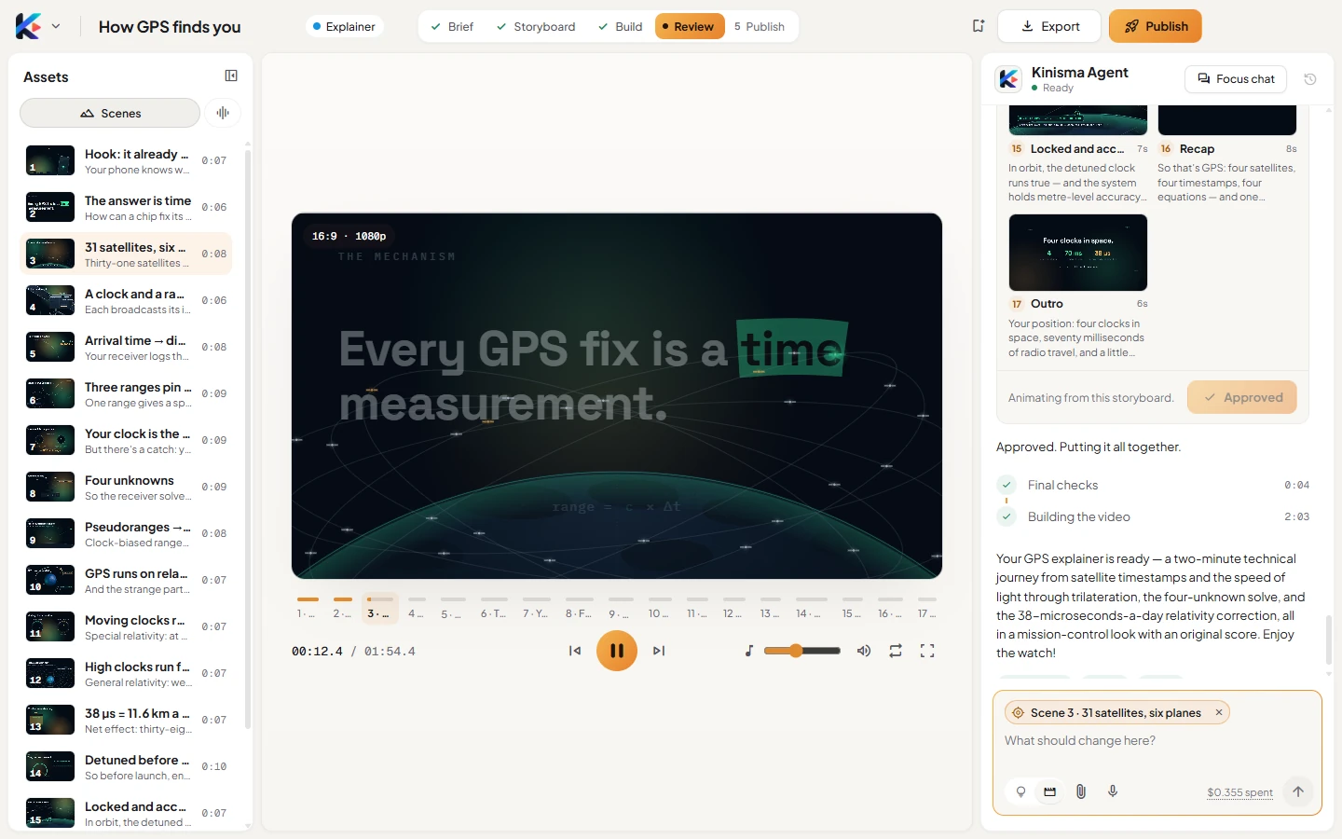Open the Kinisma logo dropdown menu
This screenshot has width=1342, height=839.
pos(38,26)
